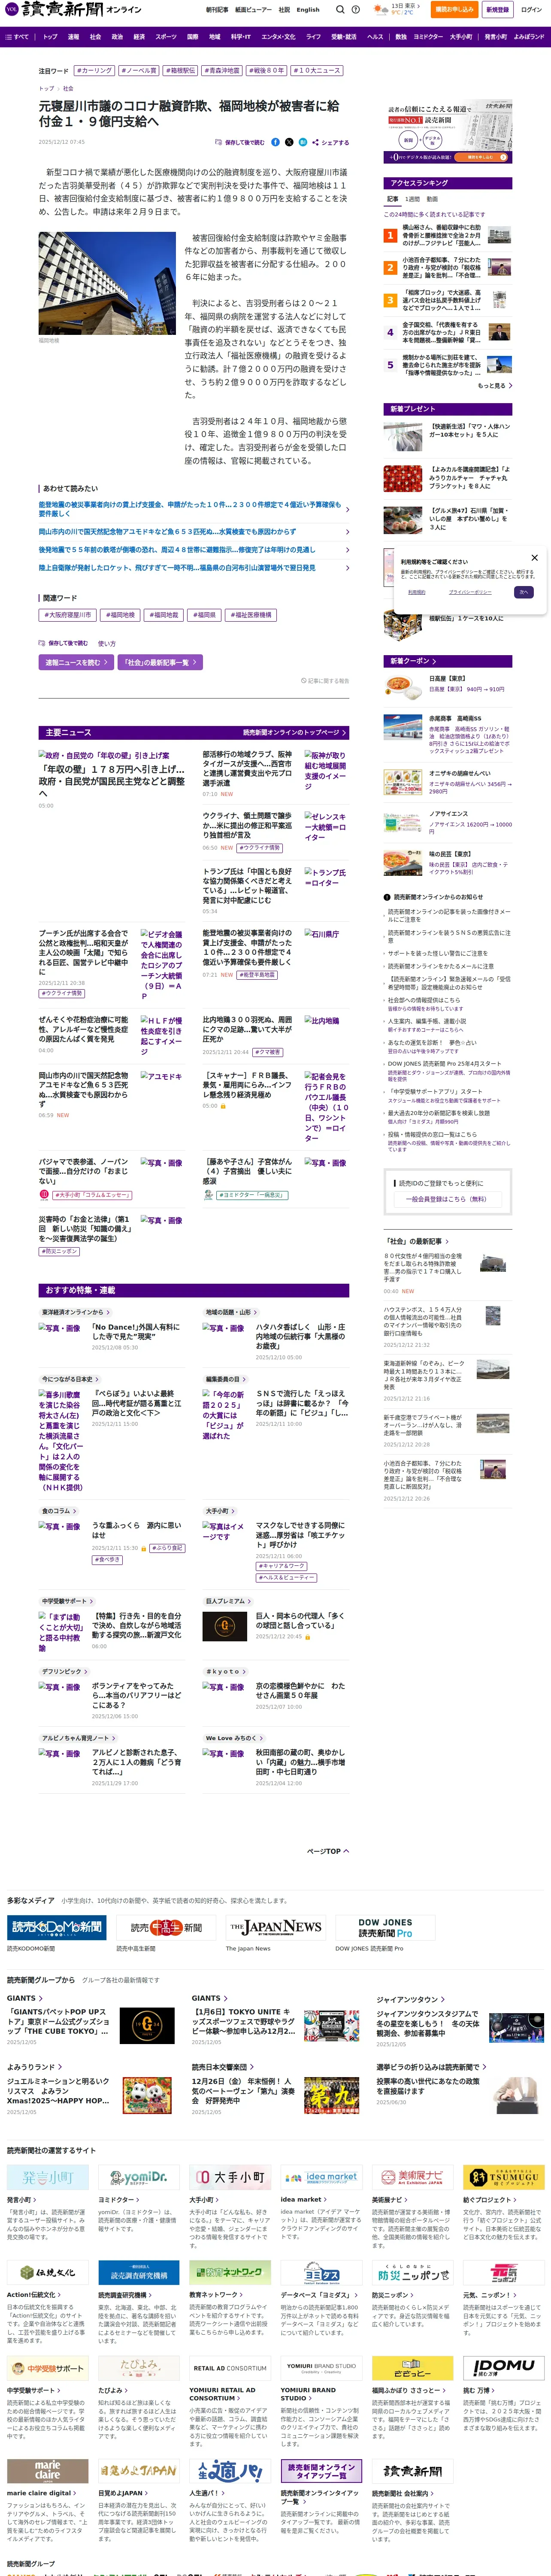This screenshot has width=551, height=2576.
Task: Share the article on Facebook
Action: point(275,142)
